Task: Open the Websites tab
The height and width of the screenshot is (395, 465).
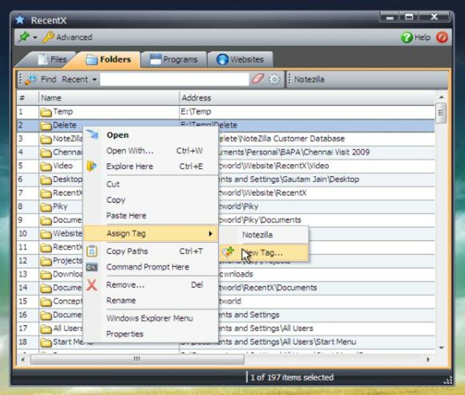Action: (x=240, y=60)
